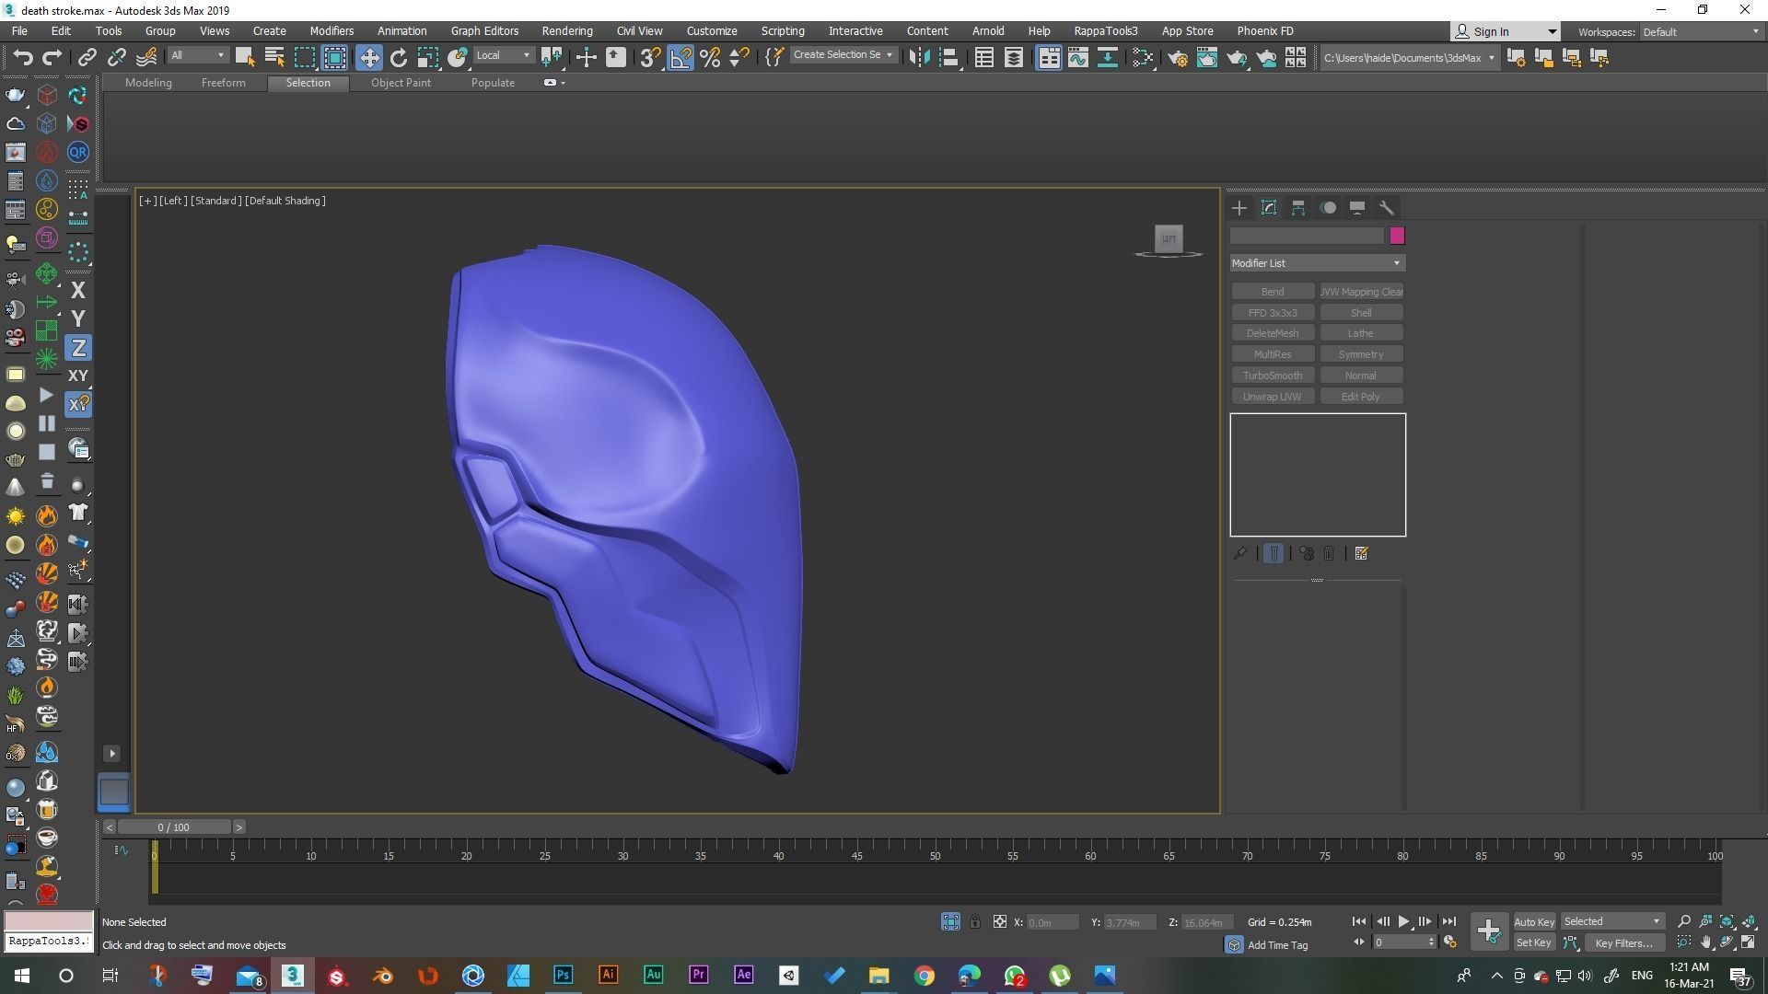The width and height of the screenshot is (1768, 994).
Task: Click Rectangular Selection Region icon
Action: click(x=305, y=58)
